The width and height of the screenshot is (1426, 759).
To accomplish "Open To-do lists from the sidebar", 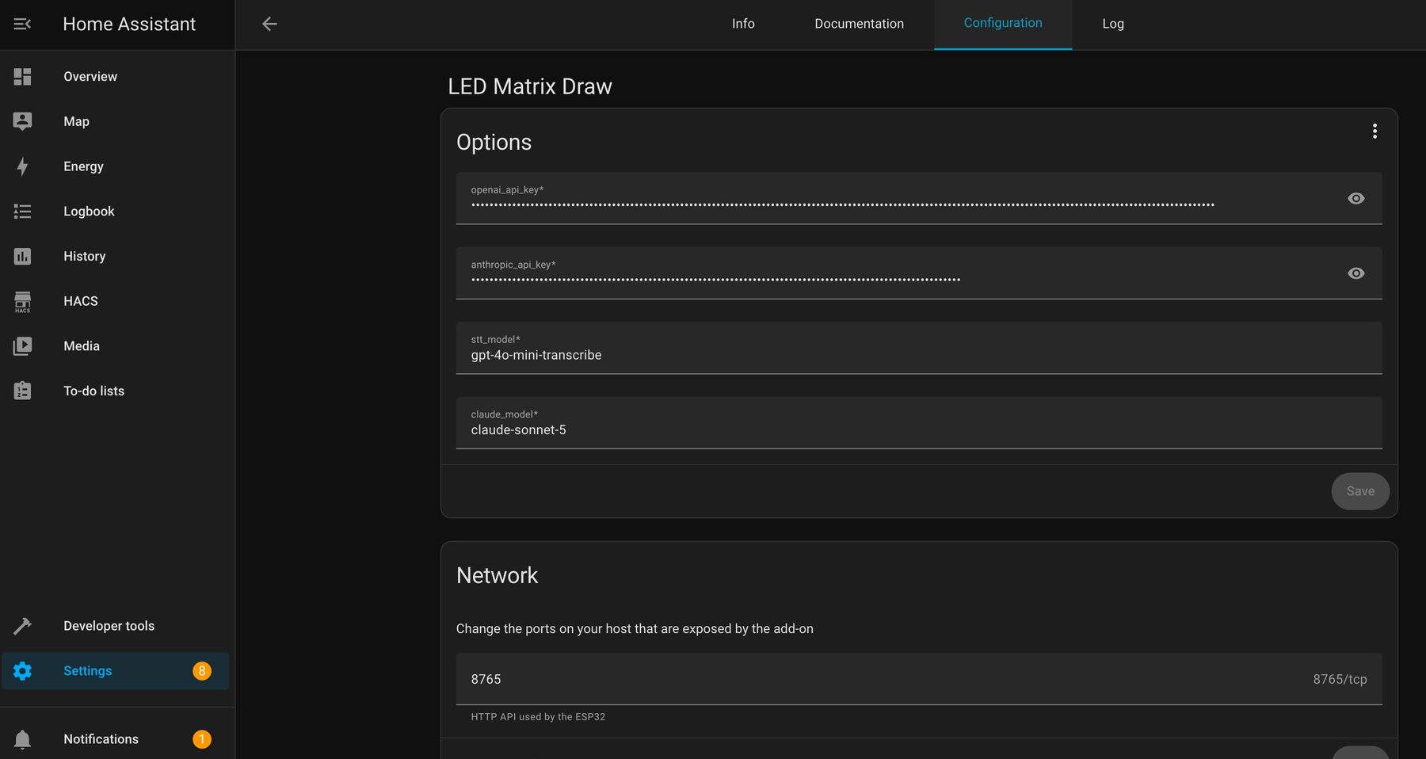I will coord(116,391).
